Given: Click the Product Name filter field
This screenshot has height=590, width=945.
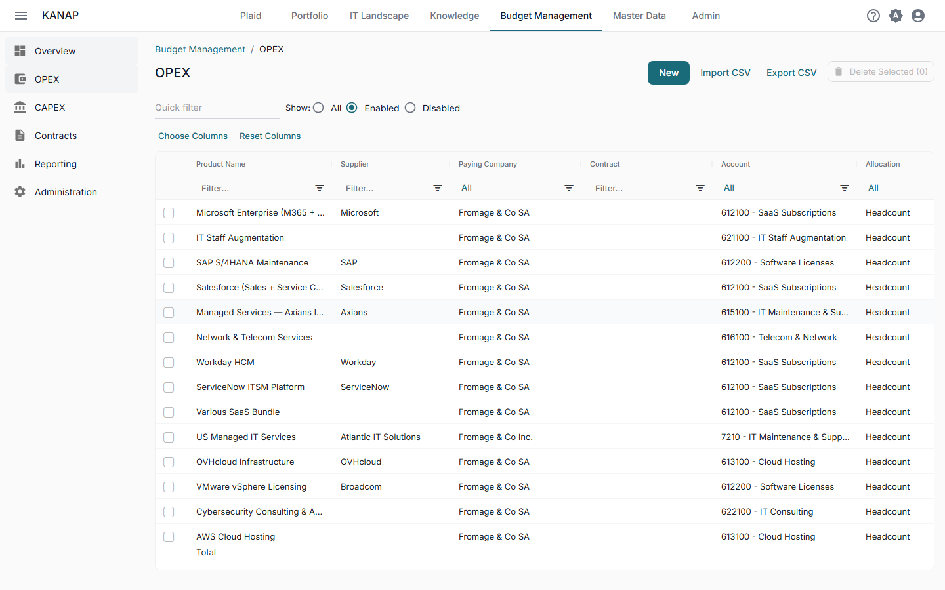Looking at the screenshot, I should (254, 188).
